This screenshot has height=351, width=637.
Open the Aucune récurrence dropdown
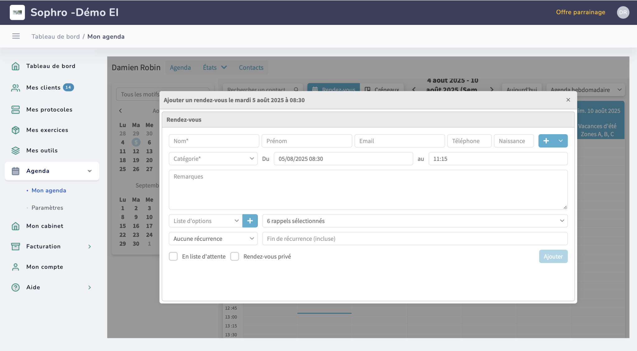tap(213, 239)
